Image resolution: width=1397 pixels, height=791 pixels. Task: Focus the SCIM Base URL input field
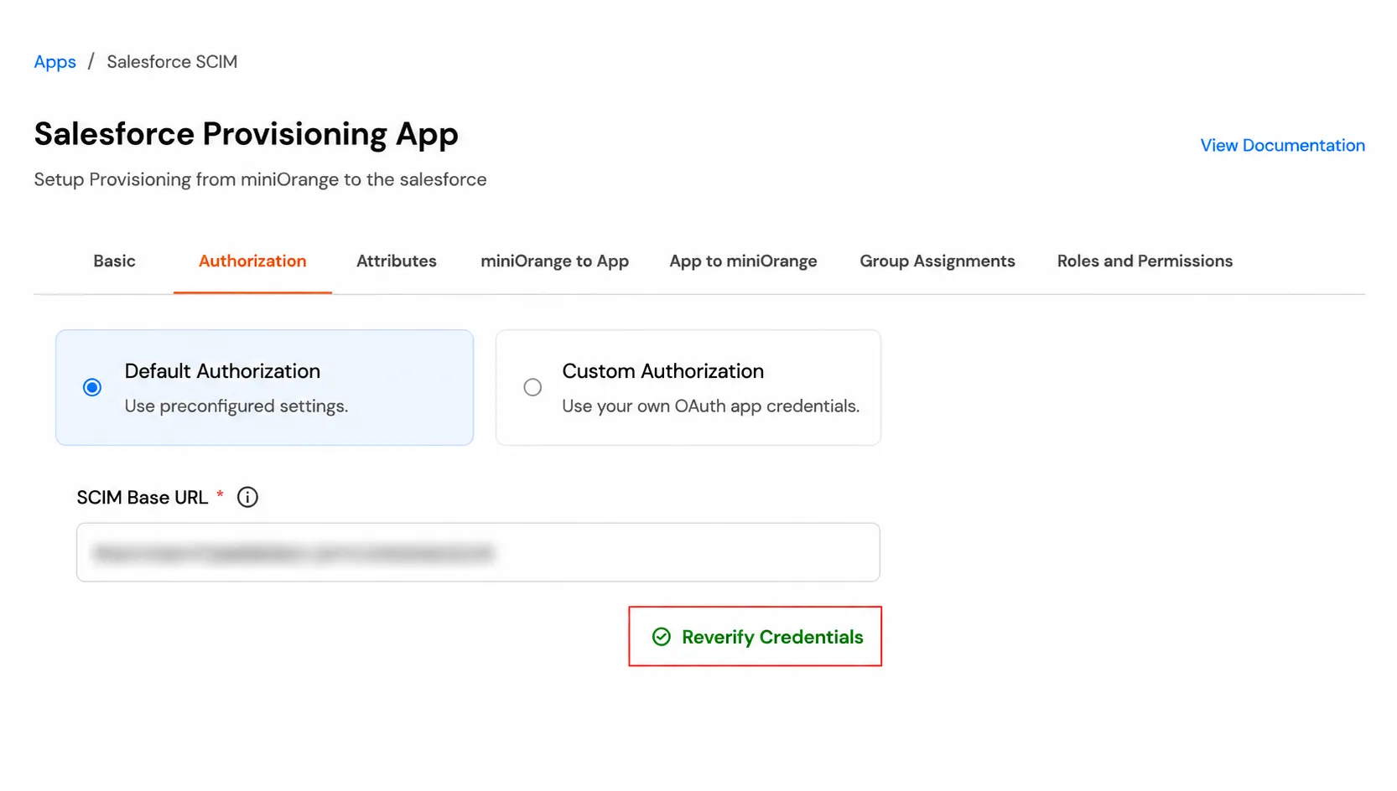click(x=478, y=552)
